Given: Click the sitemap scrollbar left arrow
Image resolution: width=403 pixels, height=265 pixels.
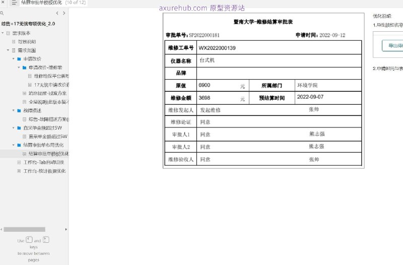Looking at the screenshot, I should click(2, 229).
